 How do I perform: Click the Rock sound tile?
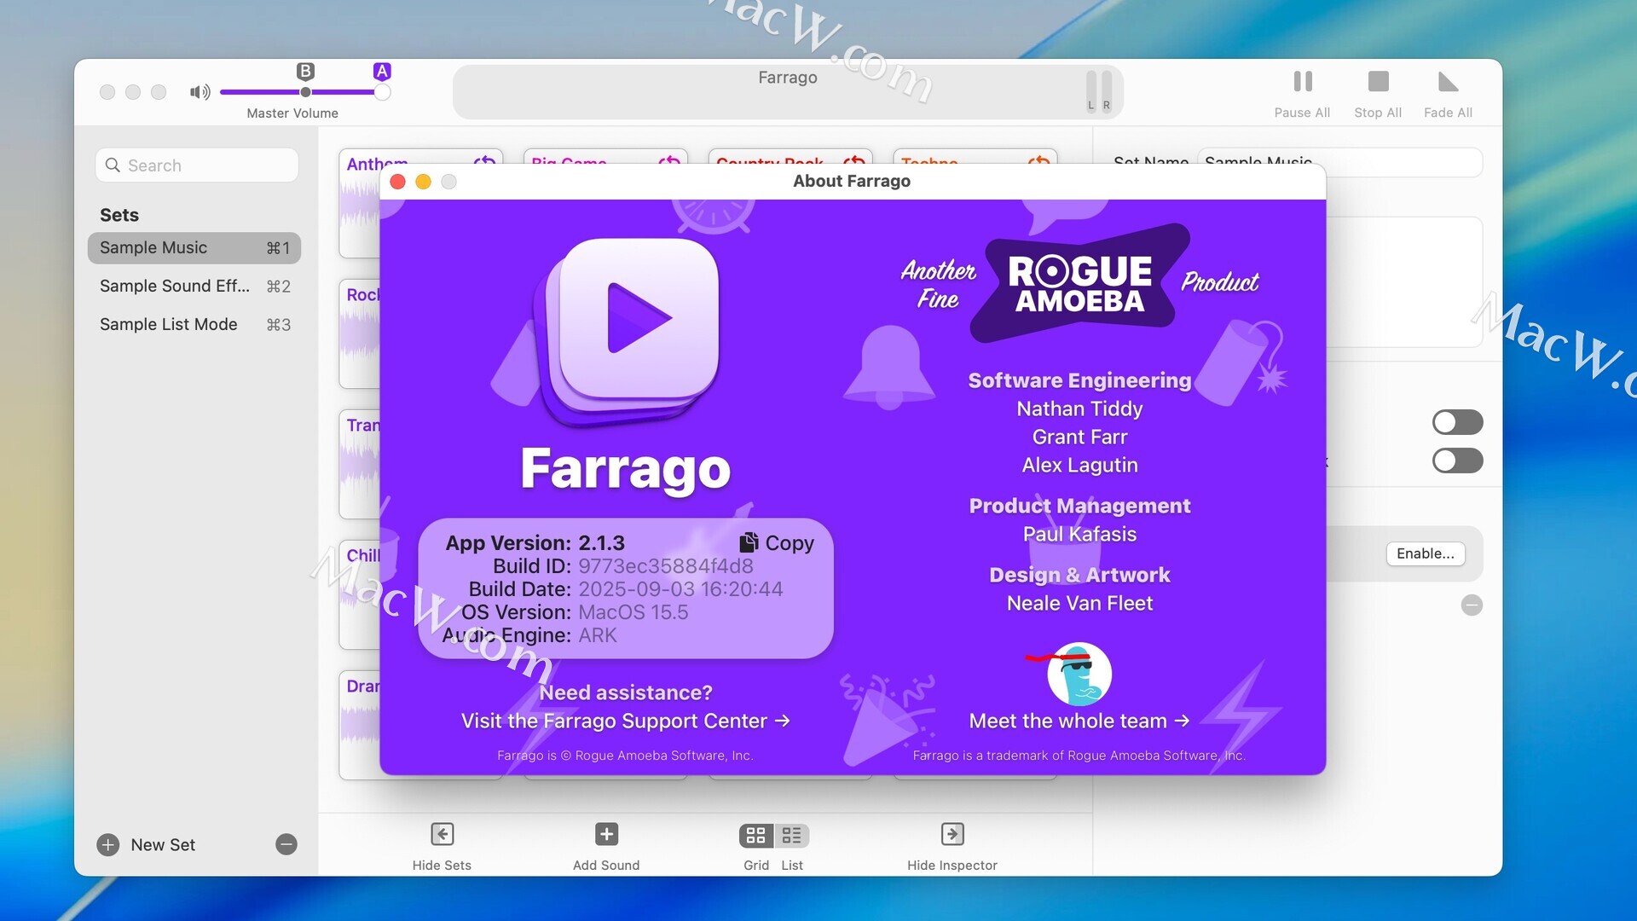(x=360, y=333)
